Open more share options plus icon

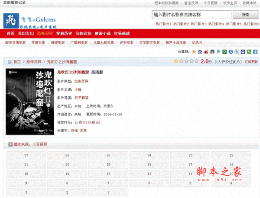(x=255, y=52)
